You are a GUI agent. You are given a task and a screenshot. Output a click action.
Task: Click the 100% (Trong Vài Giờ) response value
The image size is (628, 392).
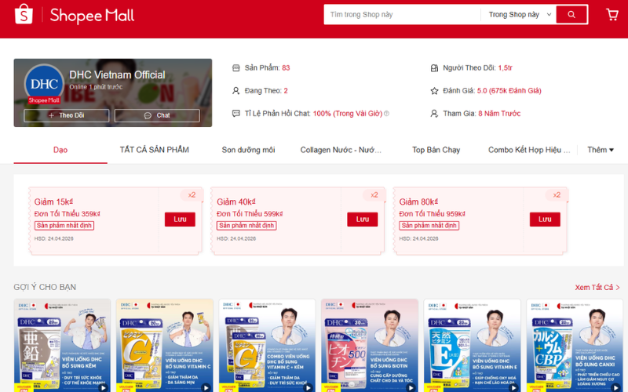tap(348, 114)
